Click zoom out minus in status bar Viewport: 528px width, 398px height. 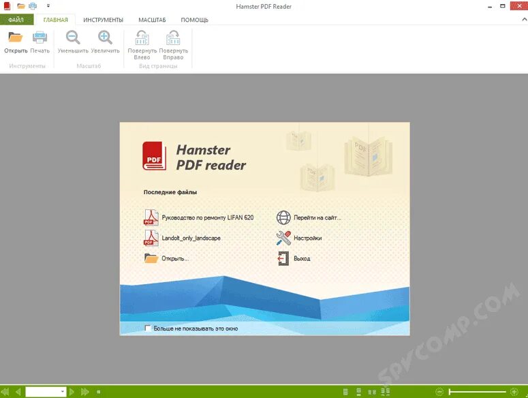(439, 392)
